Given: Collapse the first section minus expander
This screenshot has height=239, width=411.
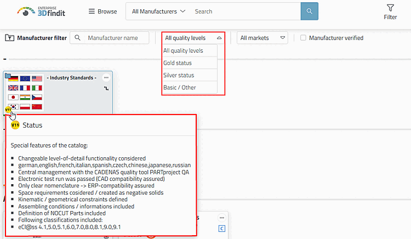Looking at the screenshot, I should click(x=5, y=59).
